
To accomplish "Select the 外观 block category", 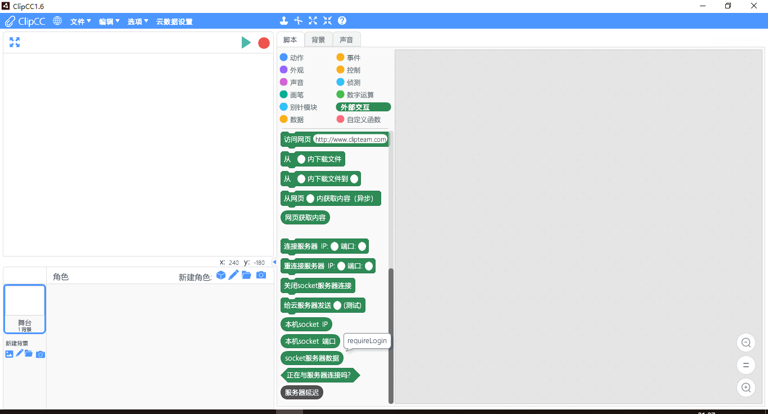I will click(292, 70).
